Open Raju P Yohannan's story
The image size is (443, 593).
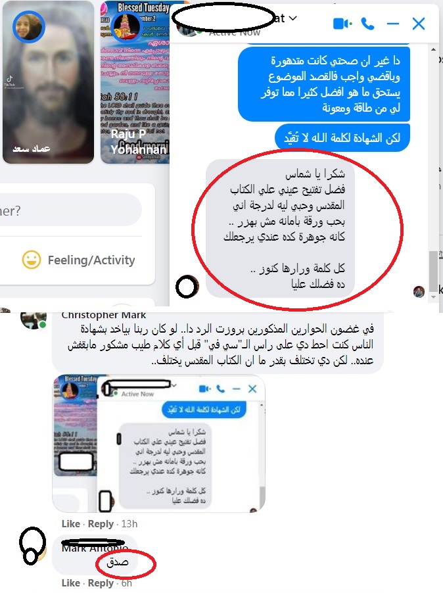click(x=135, y=82)
